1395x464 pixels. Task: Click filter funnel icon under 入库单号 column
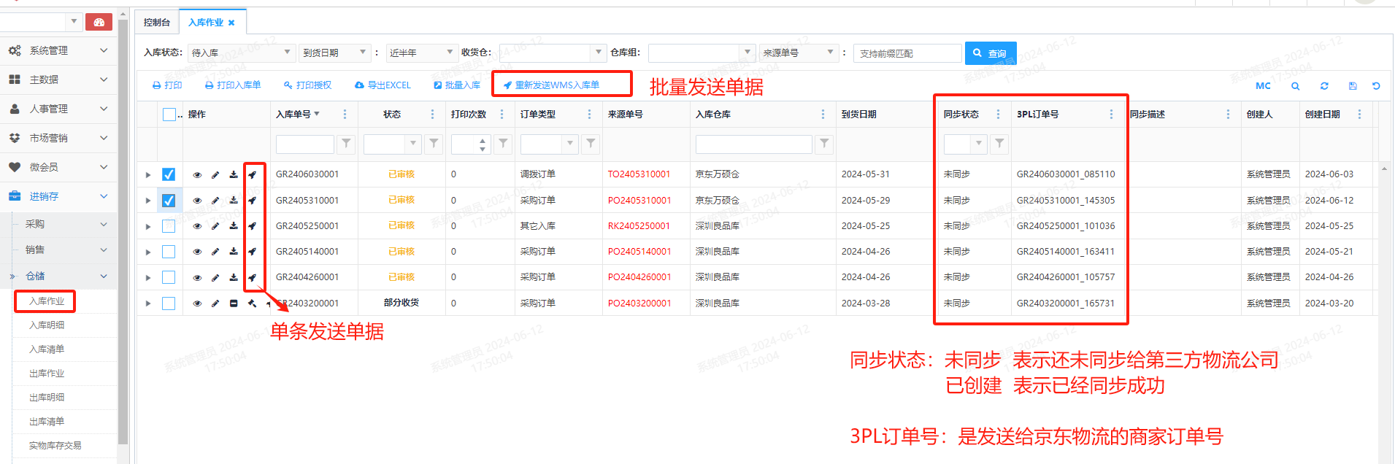[347, 144]
